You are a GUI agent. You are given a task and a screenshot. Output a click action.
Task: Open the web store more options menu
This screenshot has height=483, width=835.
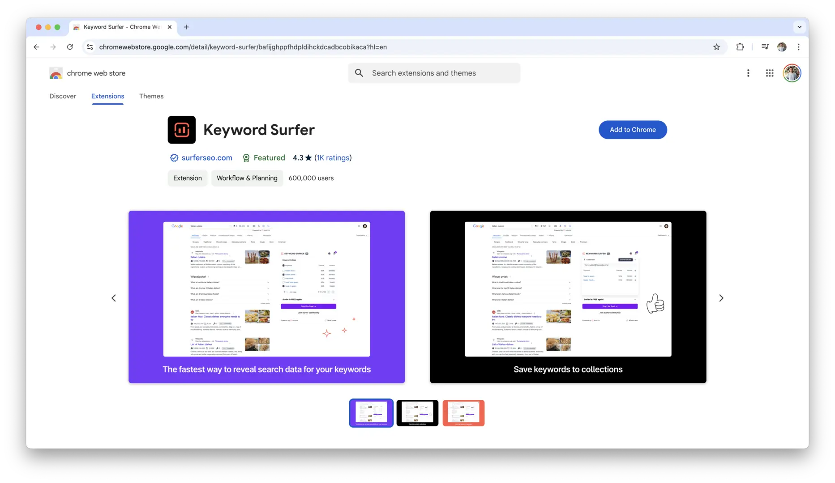748,73
